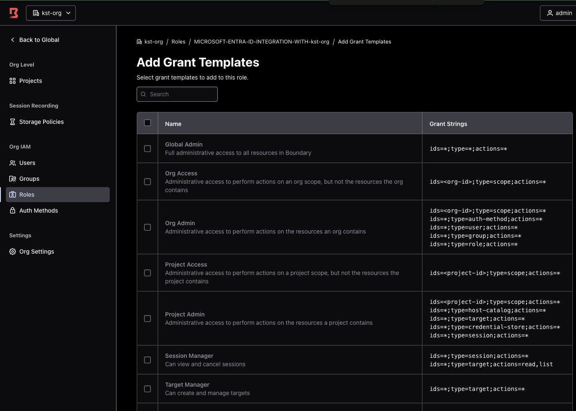Screen dimensions: 576x411
Task: Click the Global Admin grant string
Action: click(x=468, y=149)
